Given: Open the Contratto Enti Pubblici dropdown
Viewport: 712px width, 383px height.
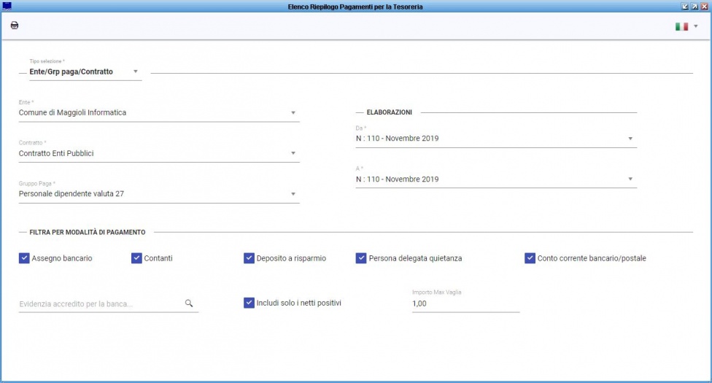Looking at the screenshot, I should [159, 153].
